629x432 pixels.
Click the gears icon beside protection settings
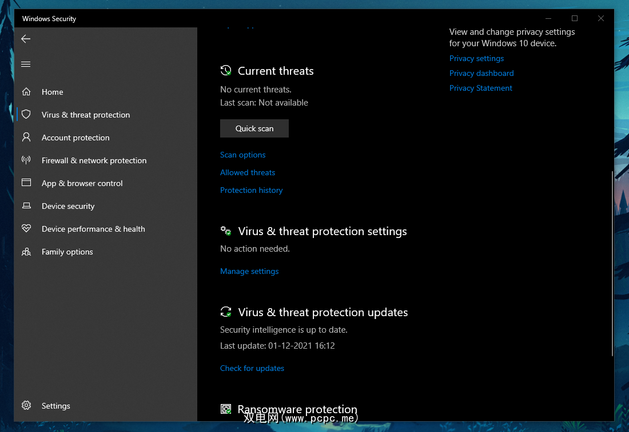226,231
